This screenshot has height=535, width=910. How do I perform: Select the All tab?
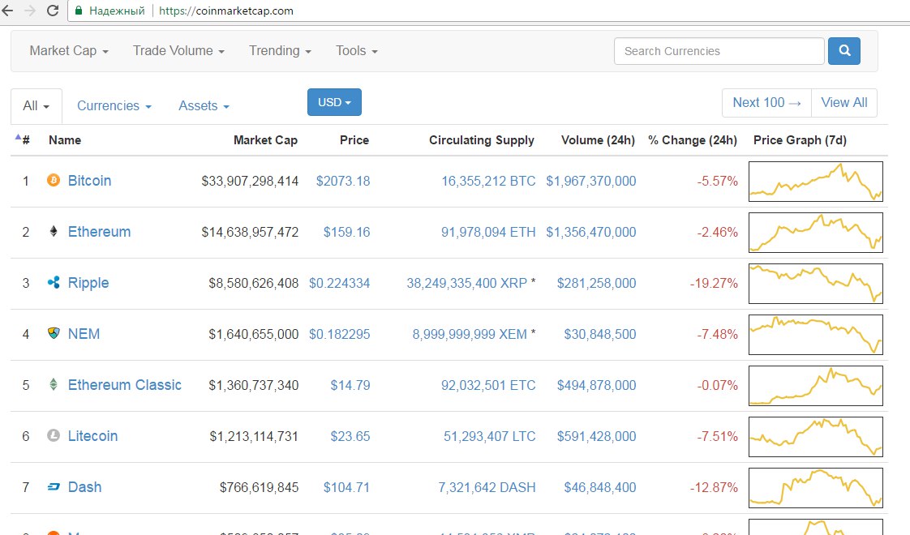(36, 106)
